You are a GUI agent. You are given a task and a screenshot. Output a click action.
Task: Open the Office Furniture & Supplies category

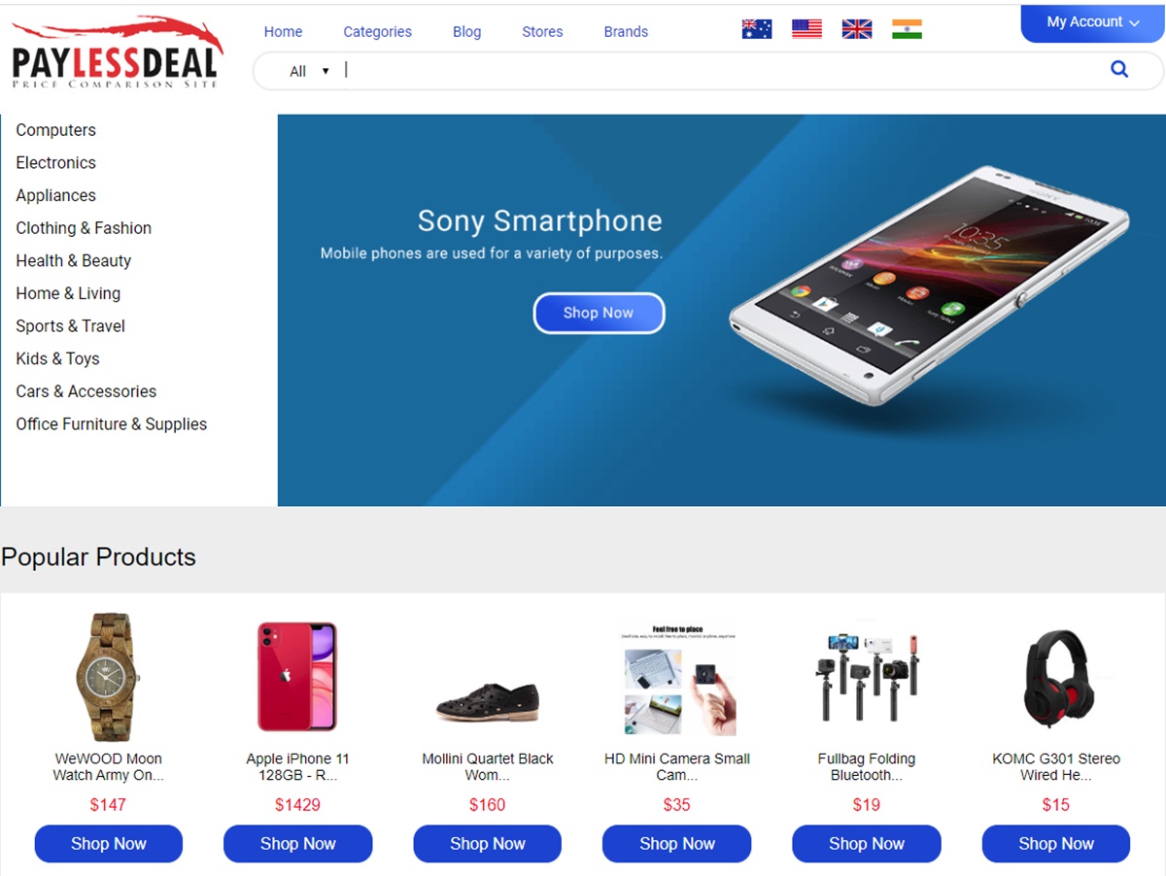112,424
